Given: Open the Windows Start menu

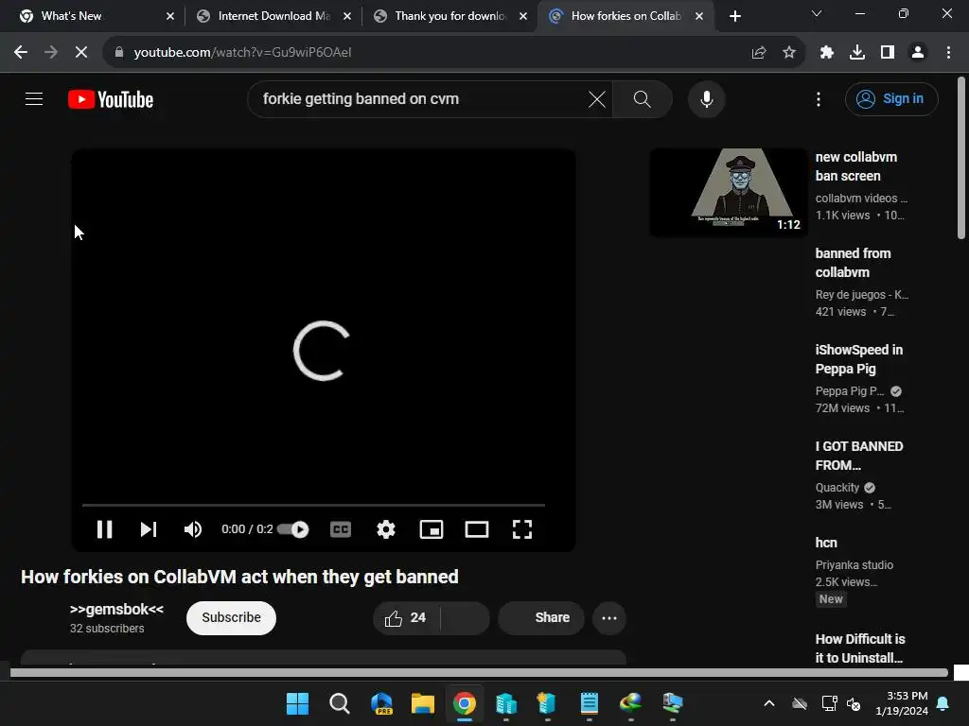Looking at the screenshot, I should tap(297, 703).
